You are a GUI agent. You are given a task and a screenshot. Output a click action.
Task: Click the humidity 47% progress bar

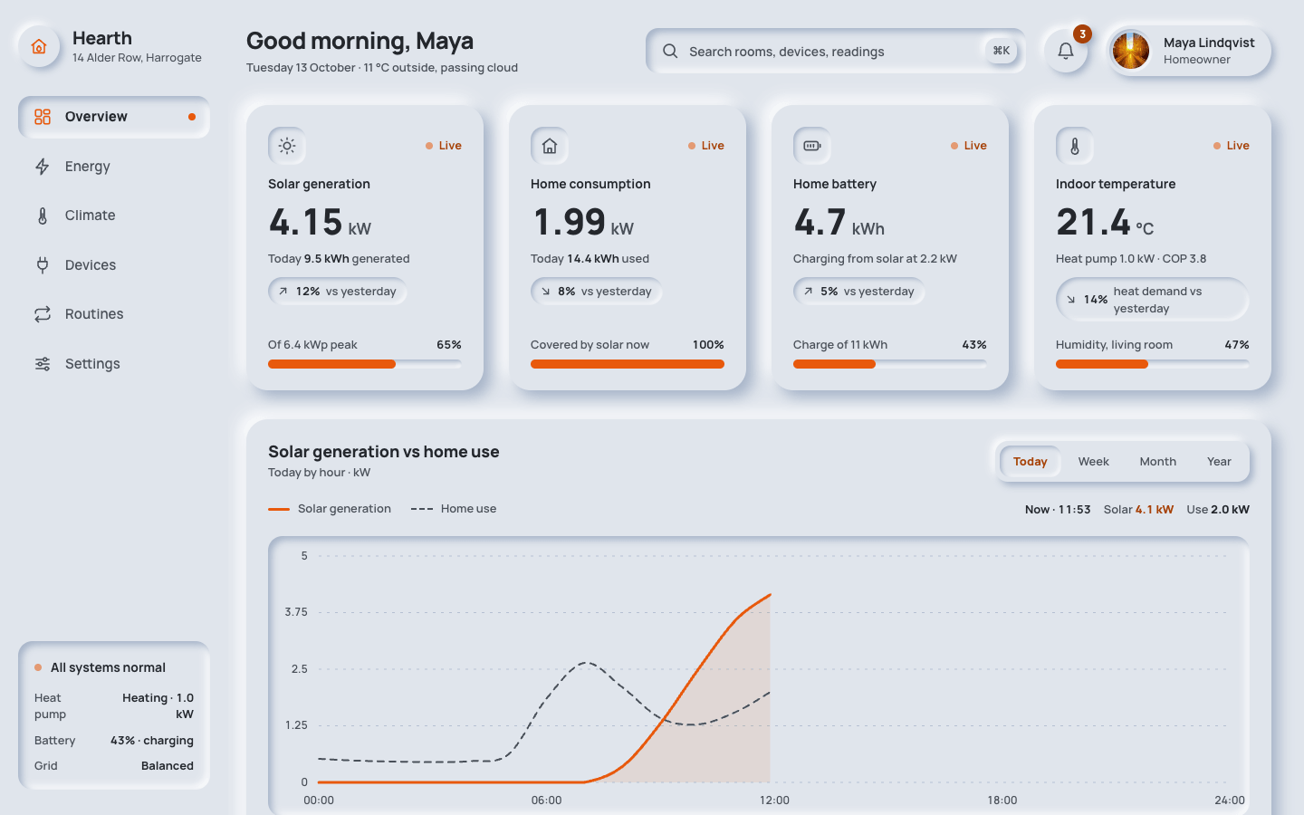click(1153, 364)
